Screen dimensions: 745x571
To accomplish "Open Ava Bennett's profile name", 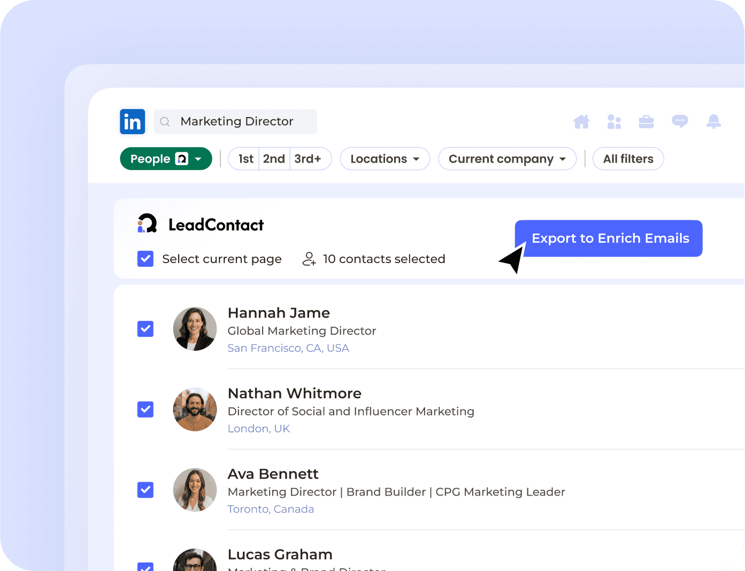I will click(x=273, y=474).
